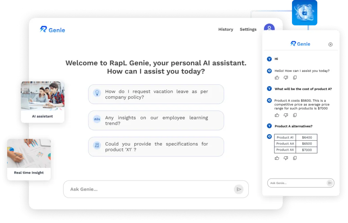Copy the product alternatives table reply
This screenshot has height=223, width=348.
click(x=295, y=158)
